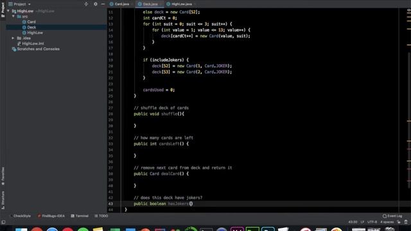411x231 pixels.
Task: Click the 'int cardCt = 0;' line
Action: [160, 18]
